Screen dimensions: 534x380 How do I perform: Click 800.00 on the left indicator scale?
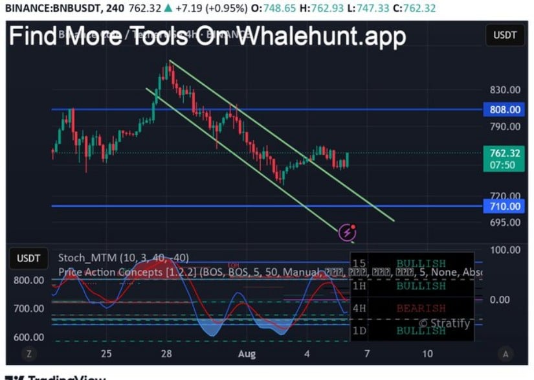28,280
